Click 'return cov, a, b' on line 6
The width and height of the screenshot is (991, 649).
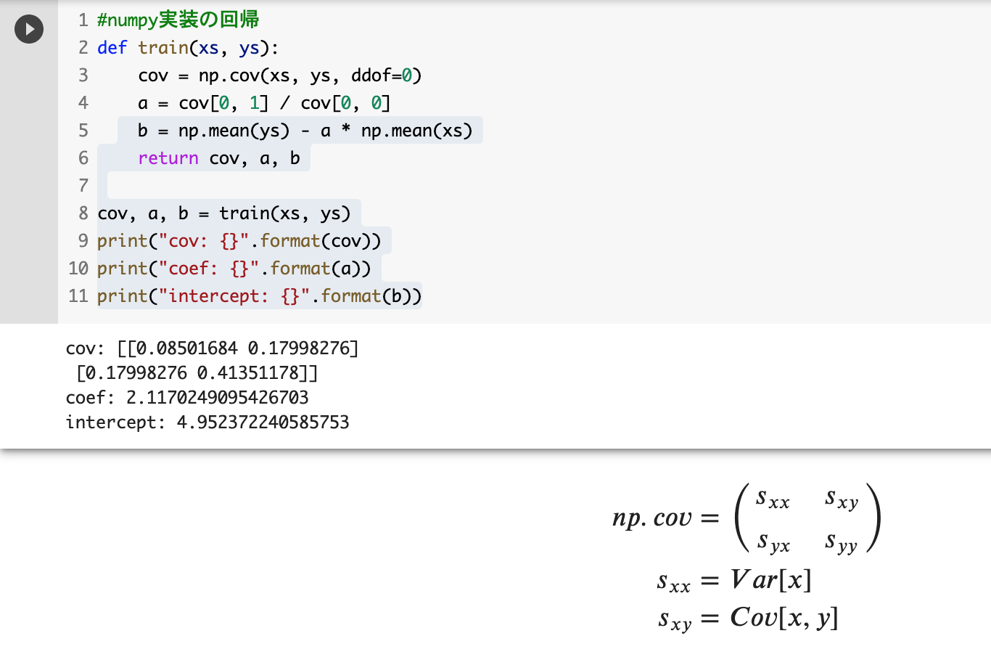[x=218, y=158]
